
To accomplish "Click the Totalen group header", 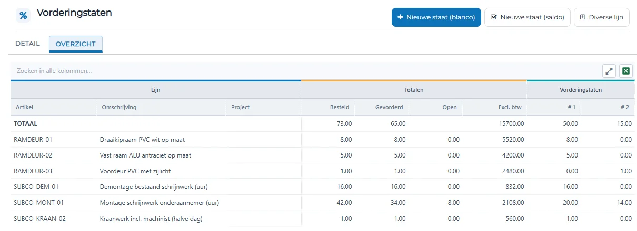I will click(414, 90).
